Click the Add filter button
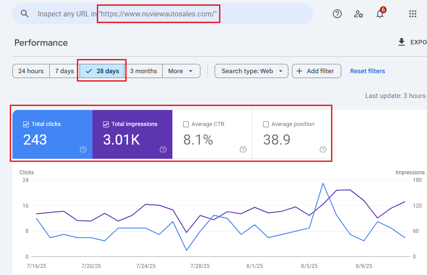Viewport: 427px width, 275px height. pos(316,71)
